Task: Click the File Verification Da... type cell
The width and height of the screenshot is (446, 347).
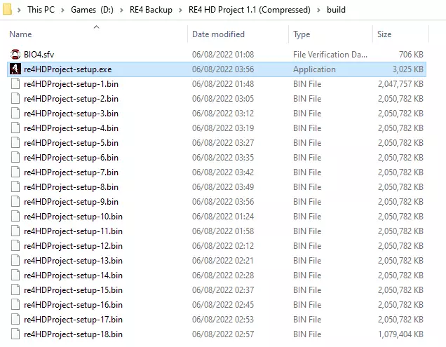Action: (330, 55)
